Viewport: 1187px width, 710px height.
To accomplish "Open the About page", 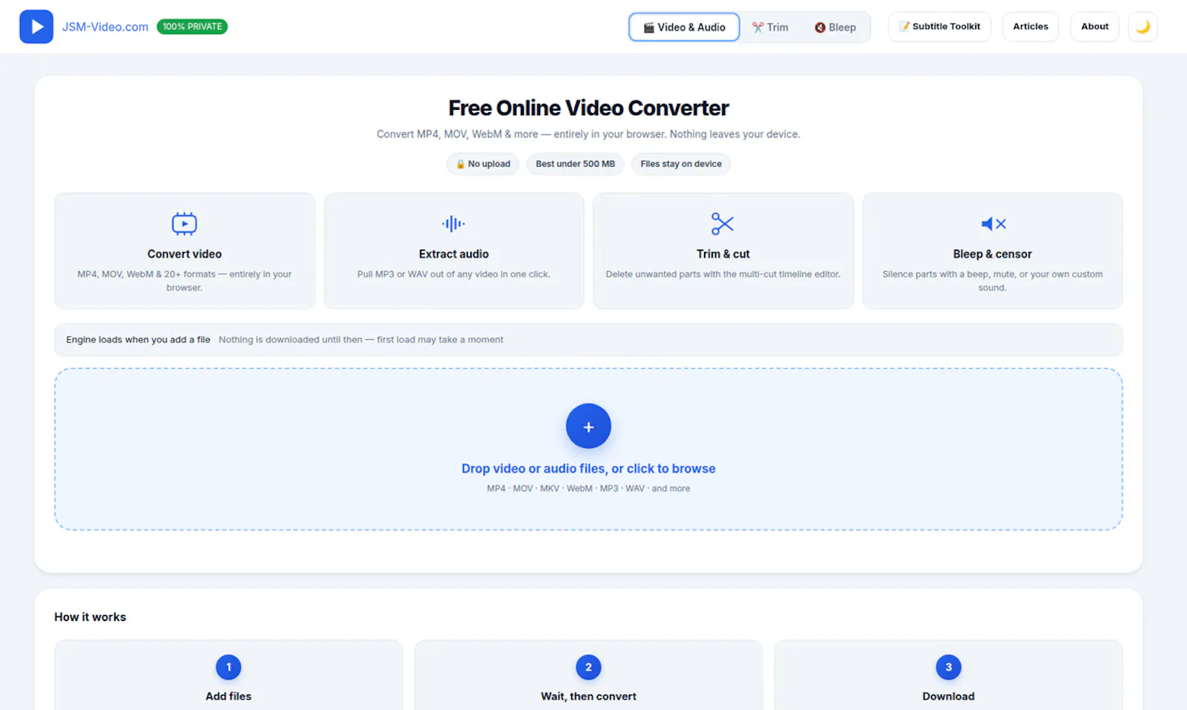I will [1094, 27].
